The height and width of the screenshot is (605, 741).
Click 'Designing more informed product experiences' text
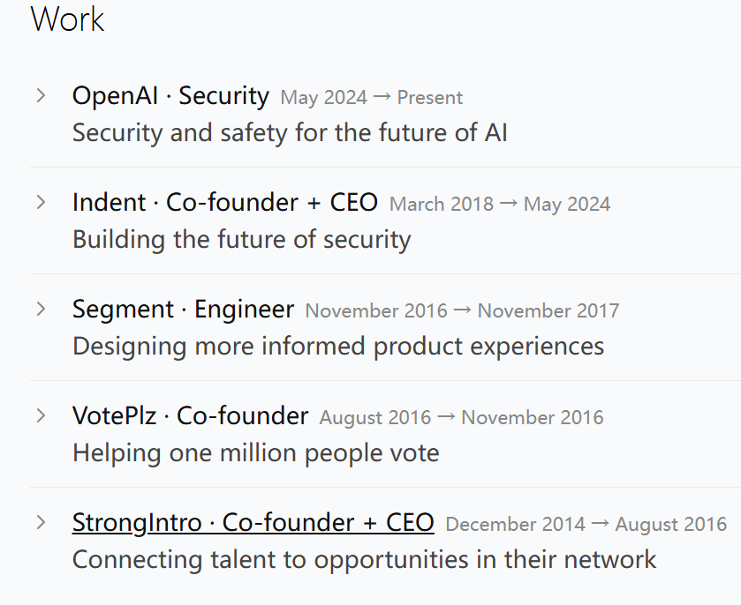click(338, 346)
